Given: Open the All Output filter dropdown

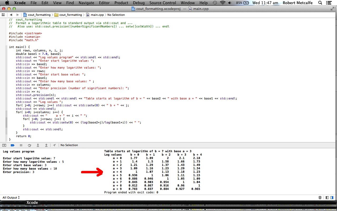Looking at the screenshot, I should pos(11,198).
